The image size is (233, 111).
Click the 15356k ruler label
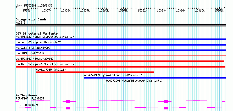27,10
